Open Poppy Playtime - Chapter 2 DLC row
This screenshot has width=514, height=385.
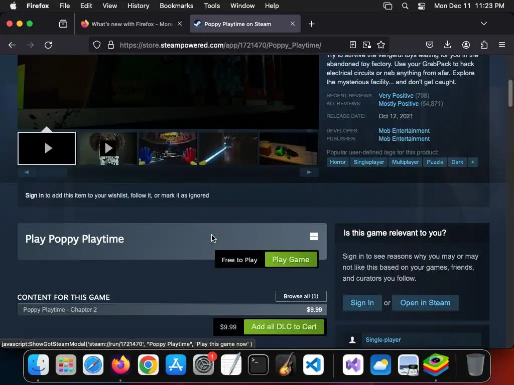click(172, 310)
